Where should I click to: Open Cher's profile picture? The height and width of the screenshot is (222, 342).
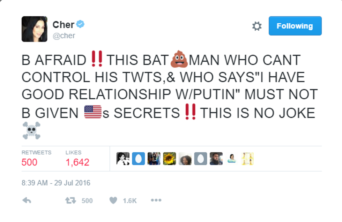click(34, 29)
